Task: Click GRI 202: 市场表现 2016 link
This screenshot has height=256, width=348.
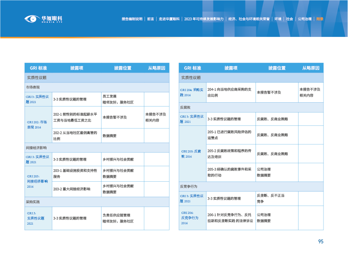Action: coord(38,125)
